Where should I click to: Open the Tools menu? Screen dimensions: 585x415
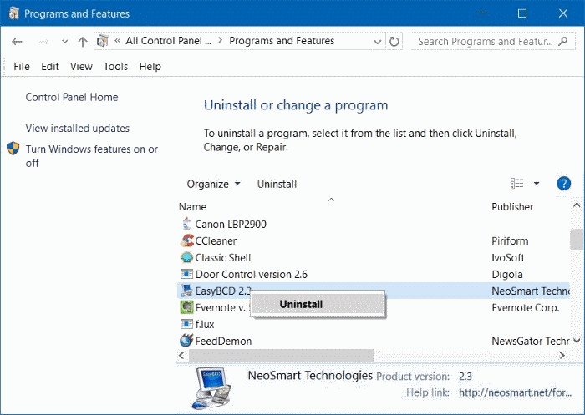116,67
